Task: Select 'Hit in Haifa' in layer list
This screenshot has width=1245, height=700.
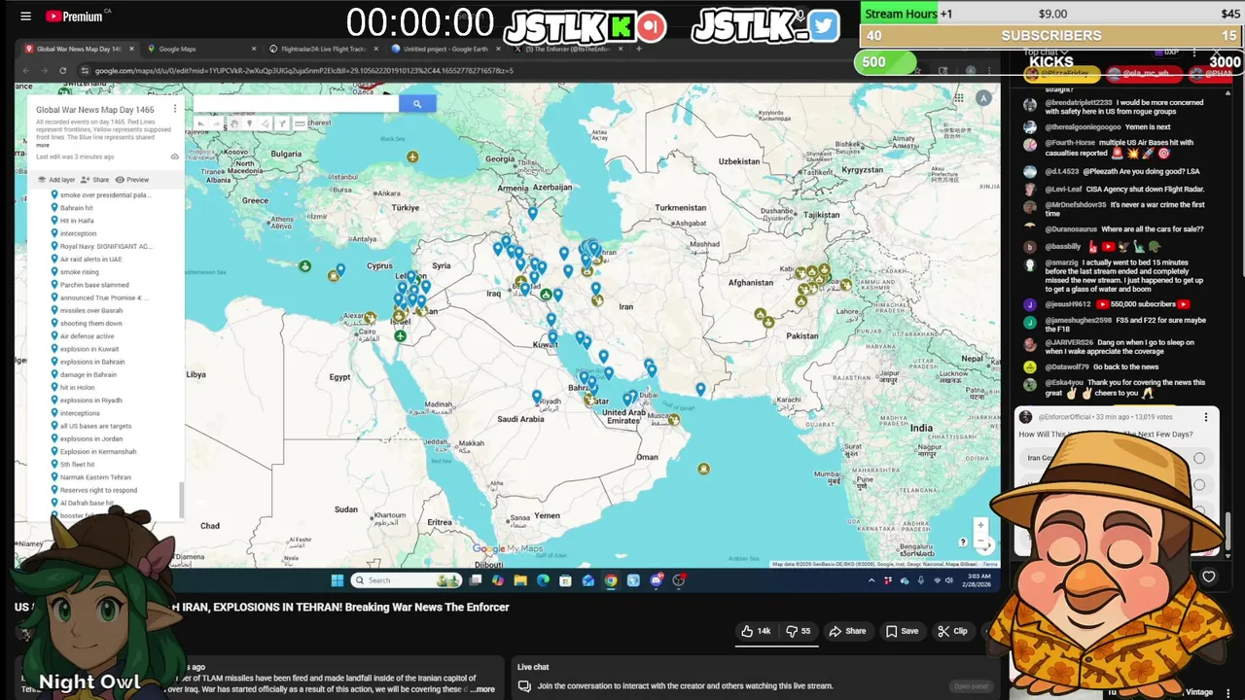Action: (x=77, y=221)
